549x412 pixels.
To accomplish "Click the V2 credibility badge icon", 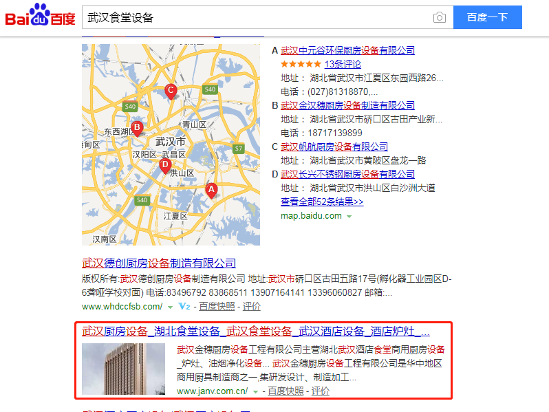I will coord(184,307).
